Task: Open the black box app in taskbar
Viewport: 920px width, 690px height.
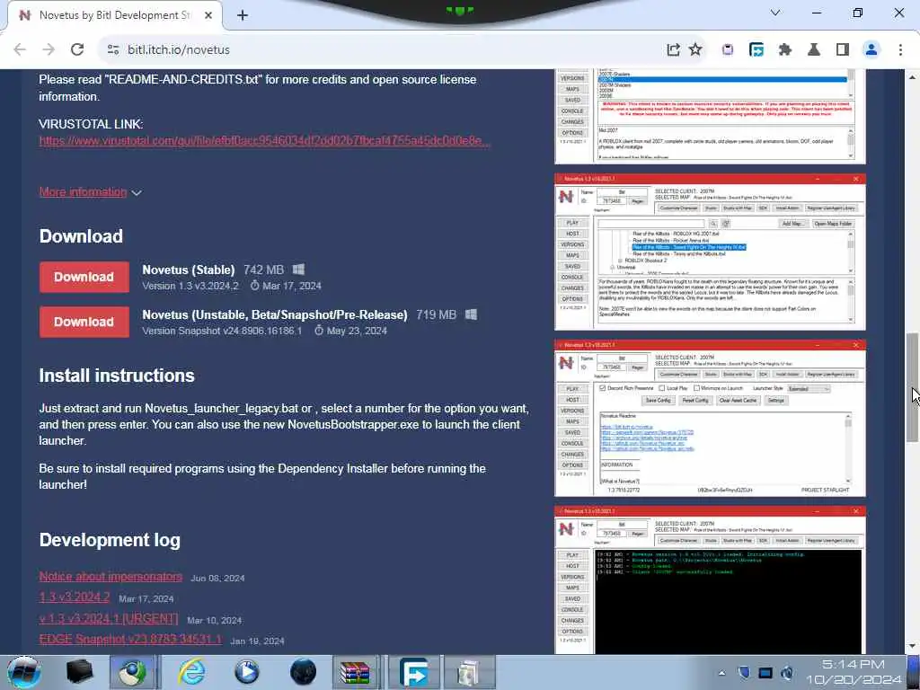Action: pos(79,672)
